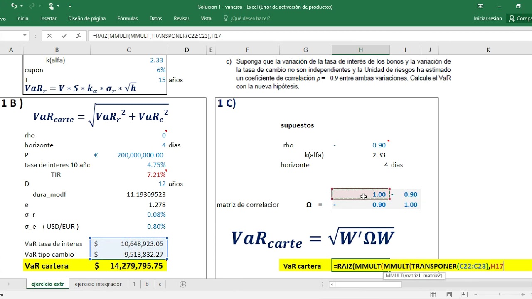This screenshot has width=532, height=299.
Task: Select column D header
Action: click(x=187, y=50)
